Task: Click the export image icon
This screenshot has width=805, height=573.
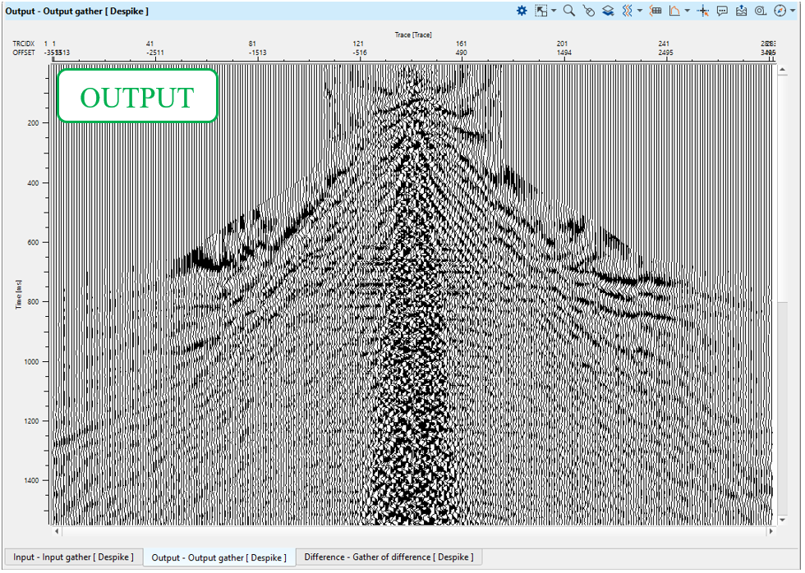Action: (x=742, y=11)
